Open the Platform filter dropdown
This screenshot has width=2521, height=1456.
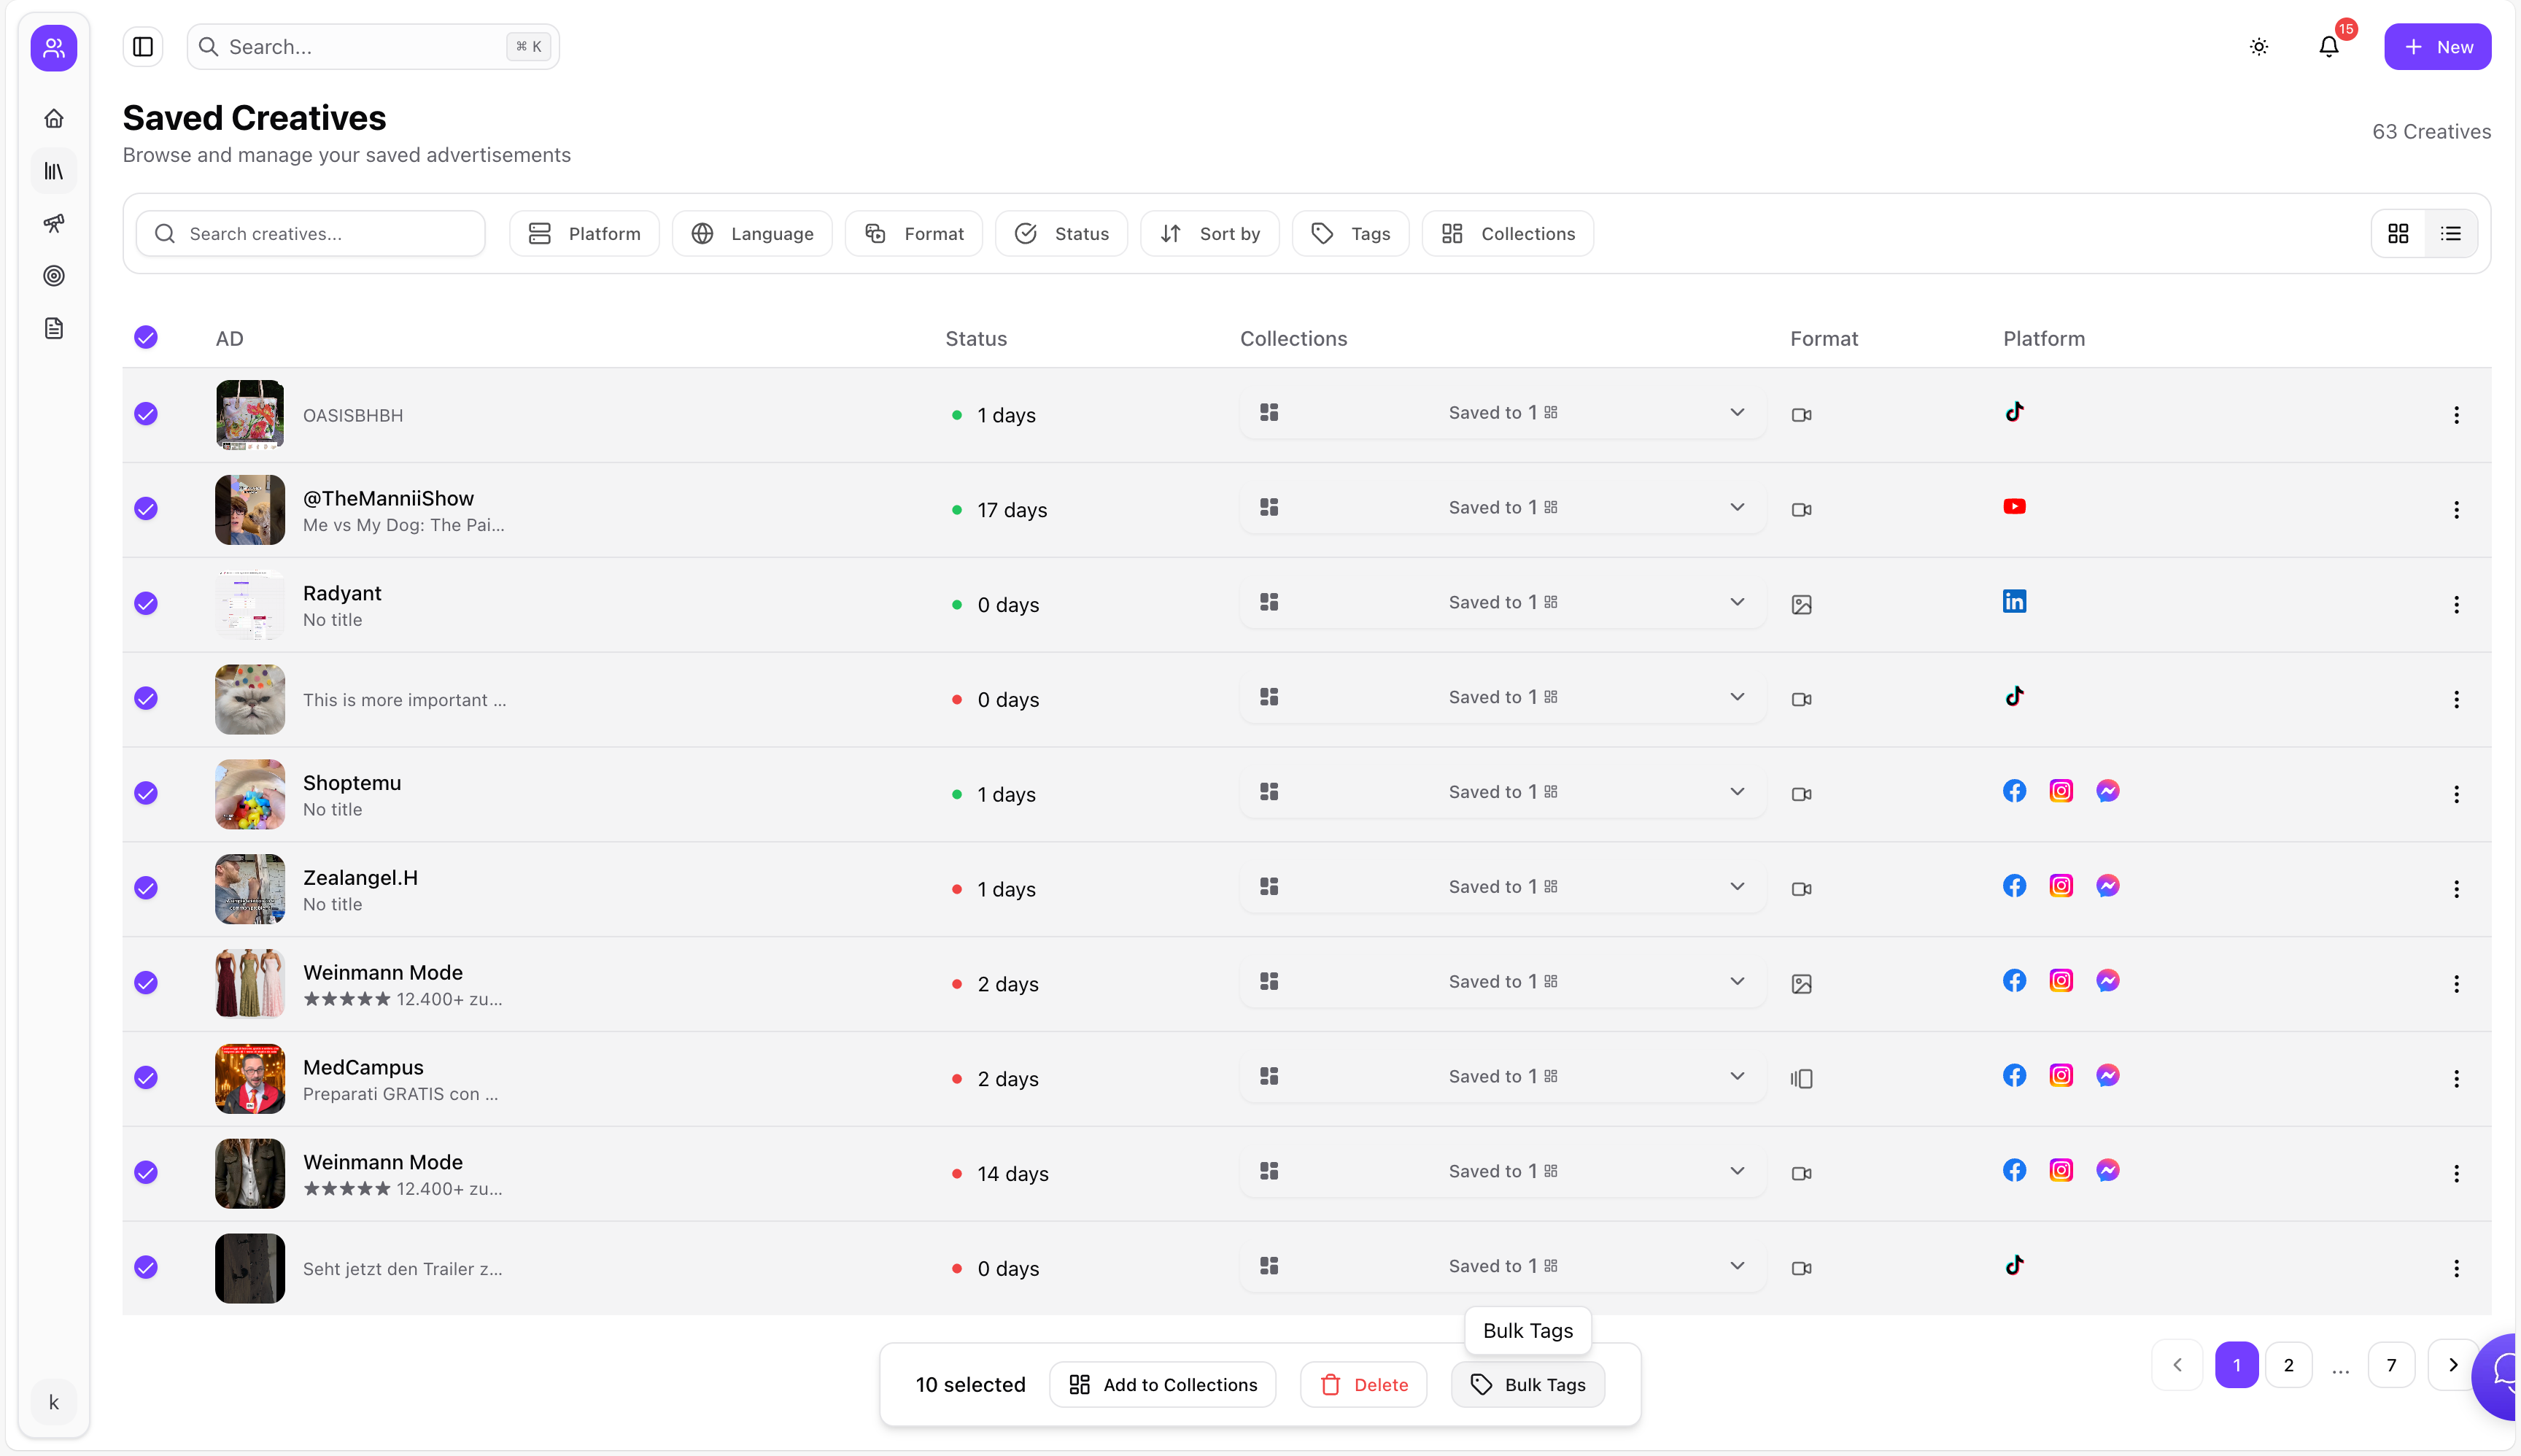pos(584,234)
